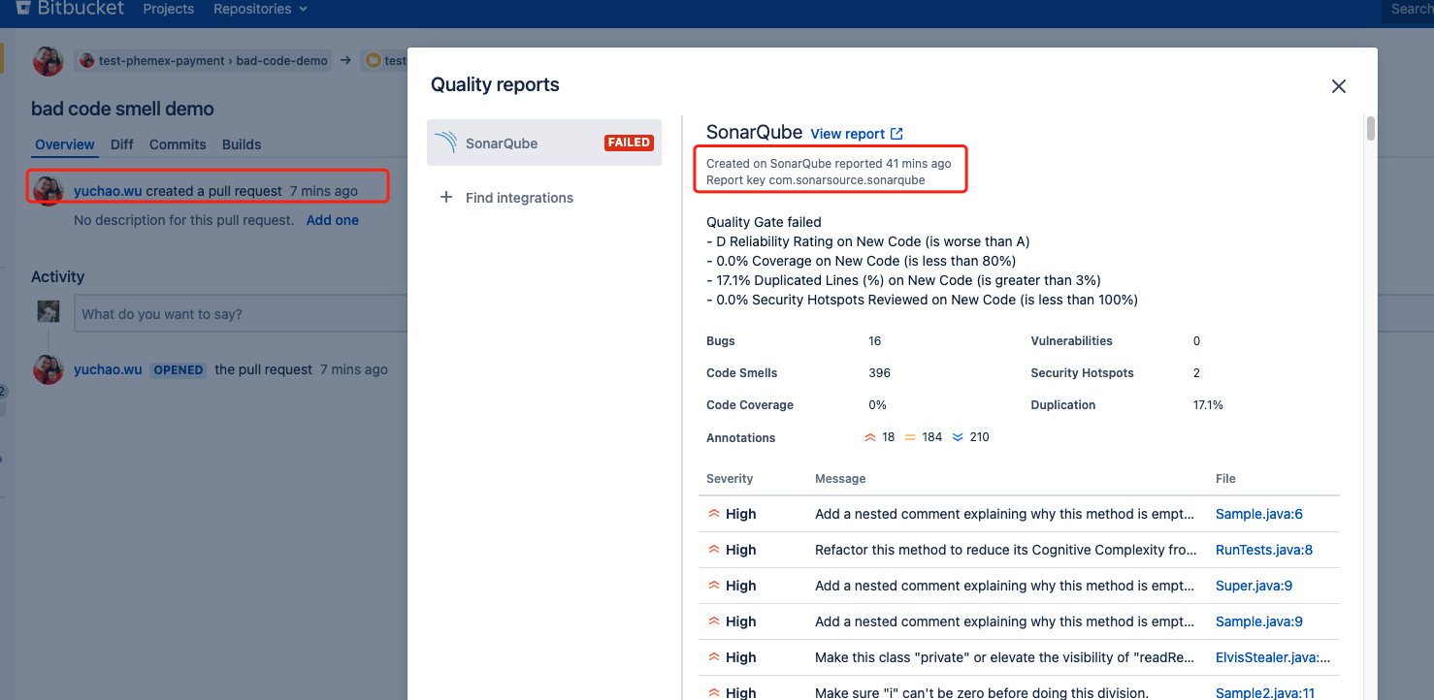The image size is (1434, 700).
Task: Click avatar in OPENED activity entry
Action: coord(49,369)
